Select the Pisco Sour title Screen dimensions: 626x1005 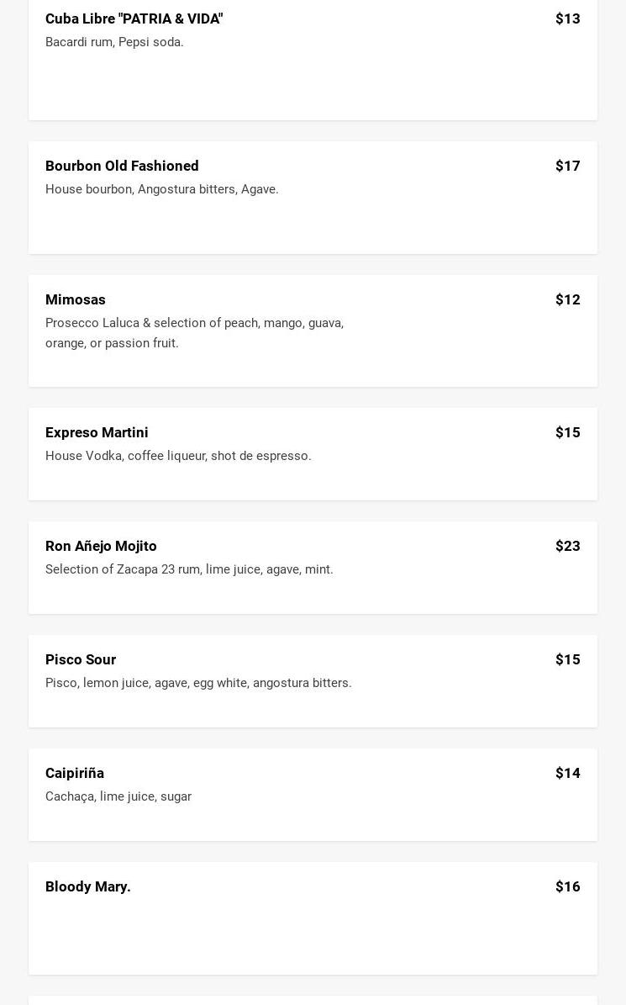pyautogui.click(x=81, y=659)
